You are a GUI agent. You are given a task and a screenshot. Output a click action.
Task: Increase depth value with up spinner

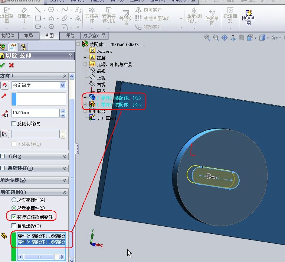(63, 111)
